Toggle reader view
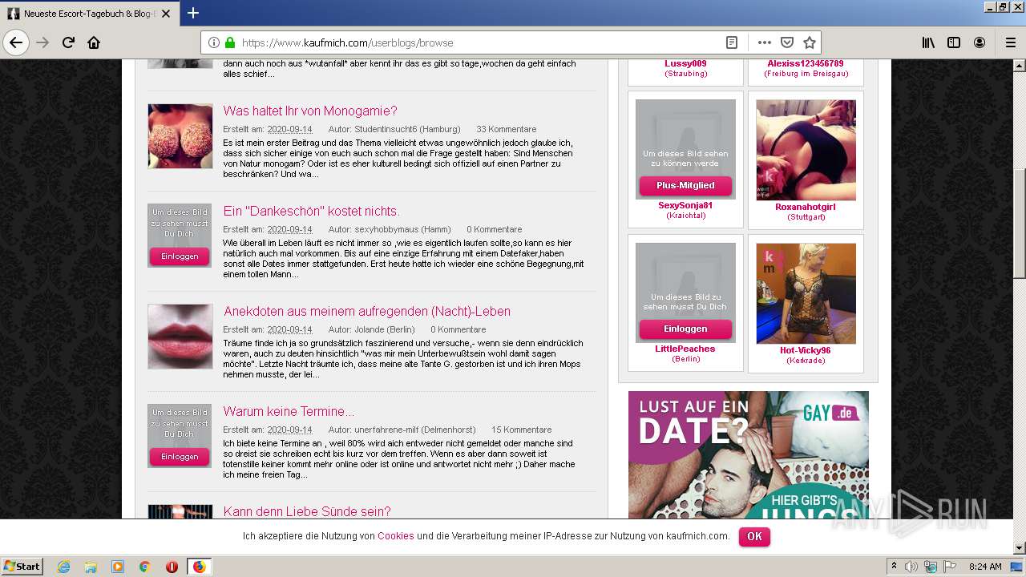Screen dimensions: 1026x577 pyautogui.click(x=732, y=42)
